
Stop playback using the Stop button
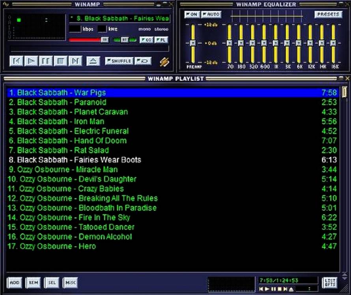[x=60, y=61]
